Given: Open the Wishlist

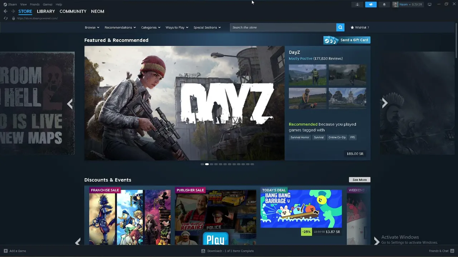Looking at the screenshot, I should [x=360, y=27].
